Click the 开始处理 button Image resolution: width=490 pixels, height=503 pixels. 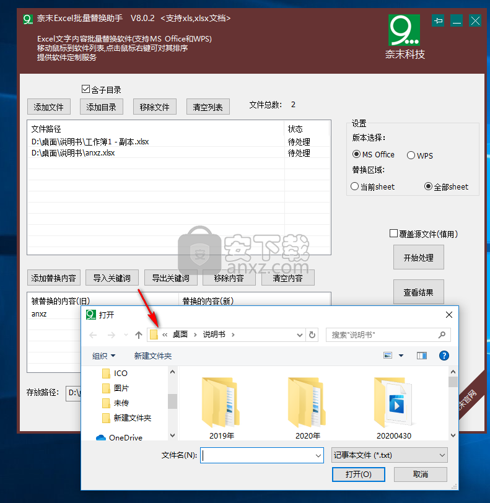click(418, 257)
